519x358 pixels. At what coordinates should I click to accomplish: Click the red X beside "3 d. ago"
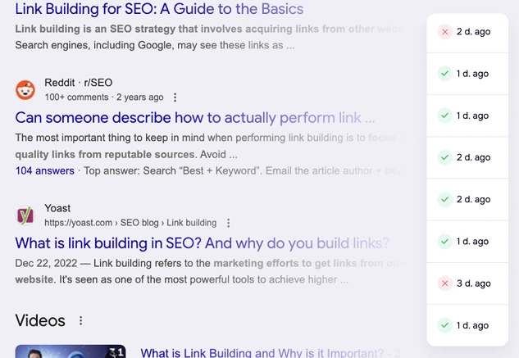coord(445,283)
